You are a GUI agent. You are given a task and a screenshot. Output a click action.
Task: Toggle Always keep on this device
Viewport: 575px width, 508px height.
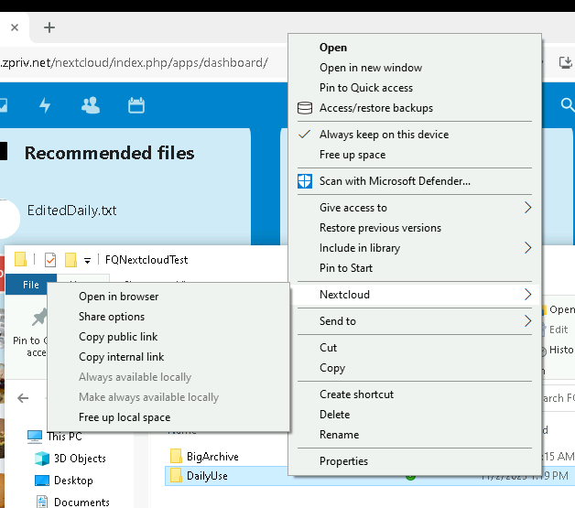pos(384,135)
